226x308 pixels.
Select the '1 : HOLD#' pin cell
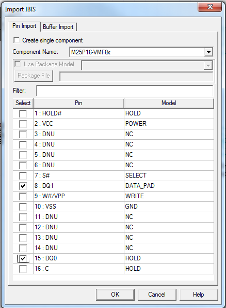[78, 113]
